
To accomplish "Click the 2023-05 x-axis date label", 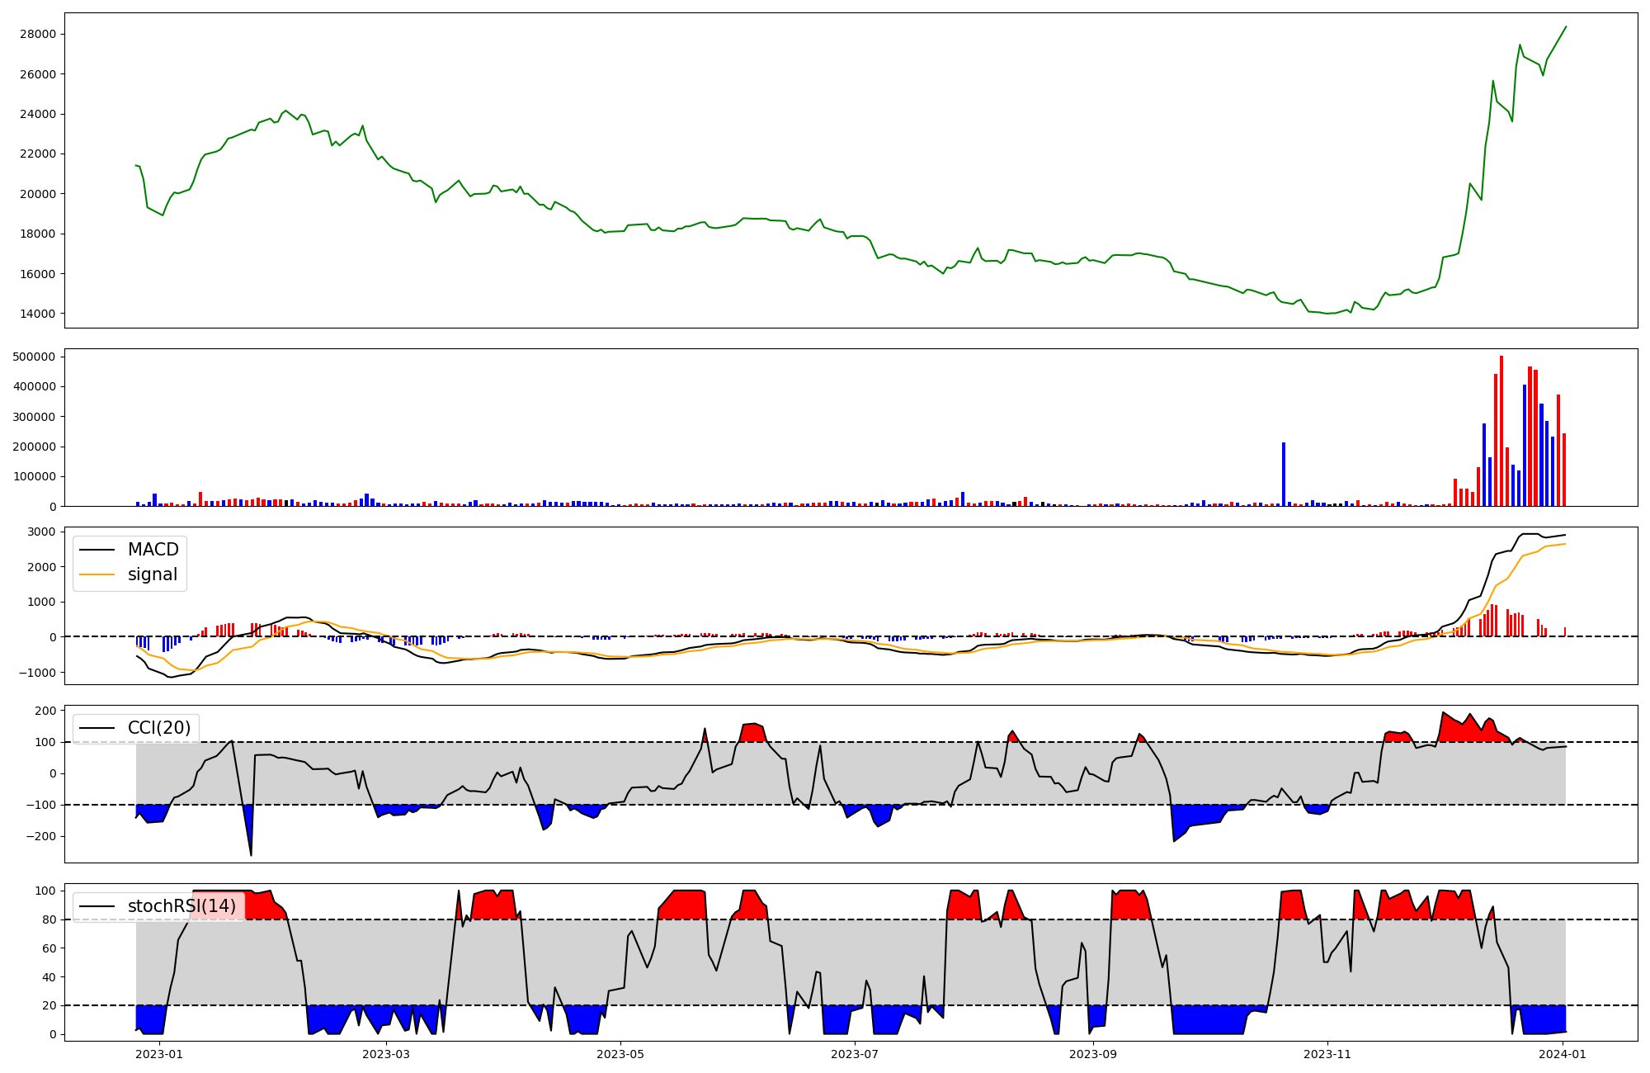I will coord(620,1054).
